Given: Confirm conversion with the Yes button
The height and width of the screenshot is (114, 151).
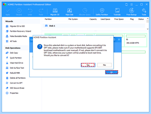Looking at the screenshot, I should coord(88,65).
